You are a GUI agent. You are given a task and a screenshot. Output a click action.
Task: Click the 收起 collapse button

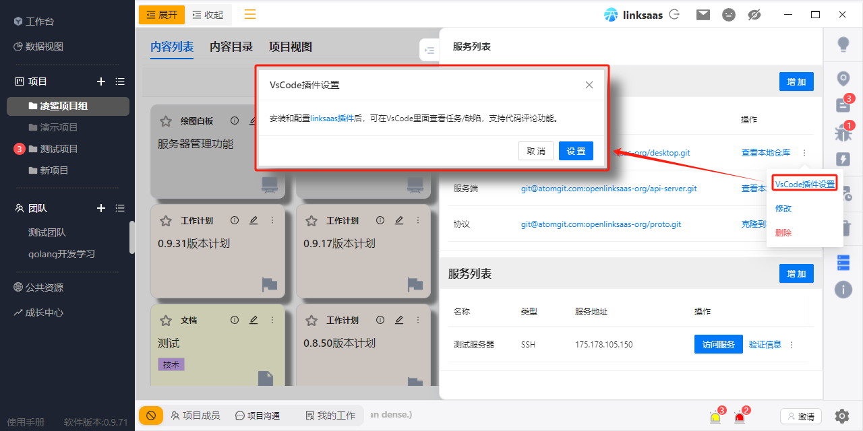tap(208, 14)
